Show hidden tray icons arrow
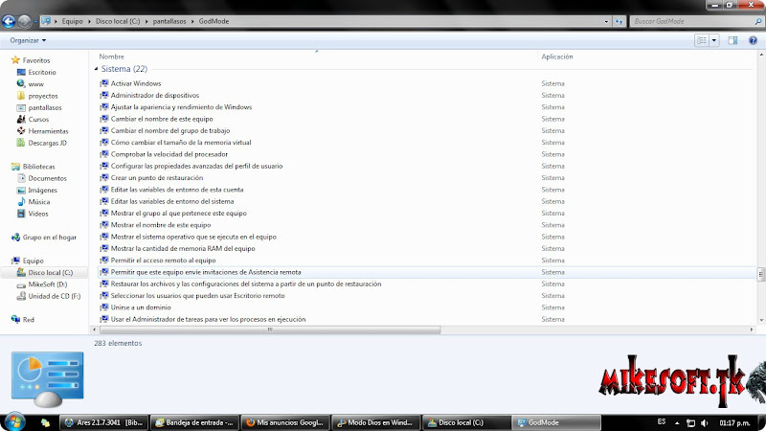This screenshot has height=431, width=766. tap(677, 423)
